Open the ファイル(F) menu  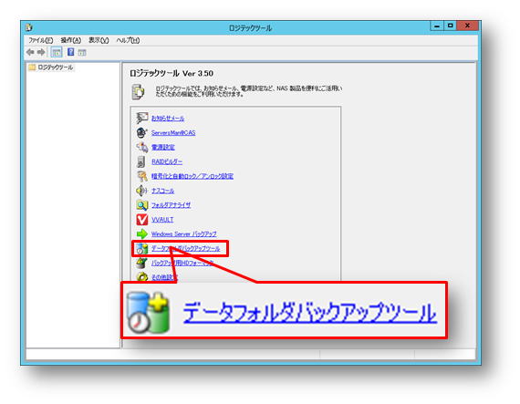[40, 40]
